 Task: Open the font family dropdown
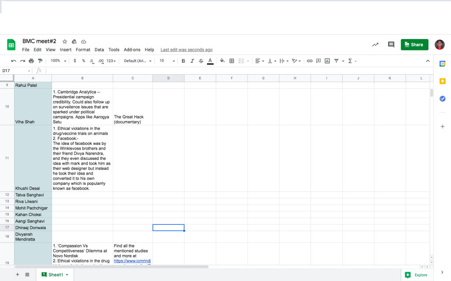137,61
